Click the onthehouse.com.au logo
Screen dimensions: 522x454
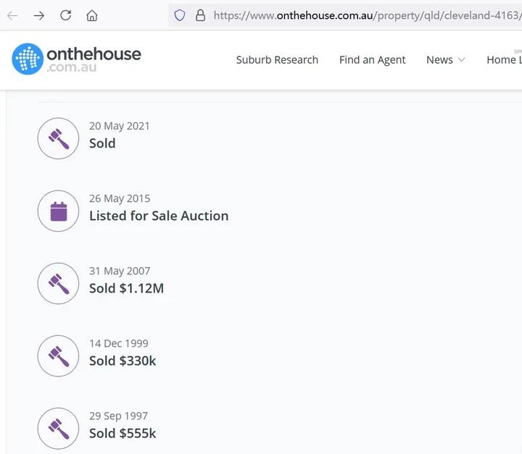pyautogui.click(x=77, y=59)
